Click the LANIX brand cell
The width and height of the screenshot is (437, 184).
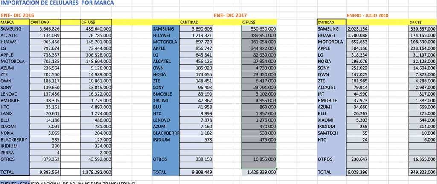pos(15,113)
